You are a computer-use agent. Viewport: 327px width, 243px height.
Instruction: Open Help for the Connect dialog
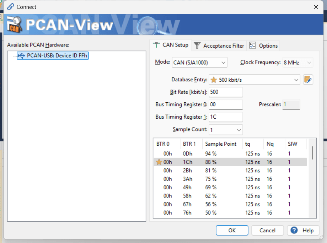pos(303,230)
